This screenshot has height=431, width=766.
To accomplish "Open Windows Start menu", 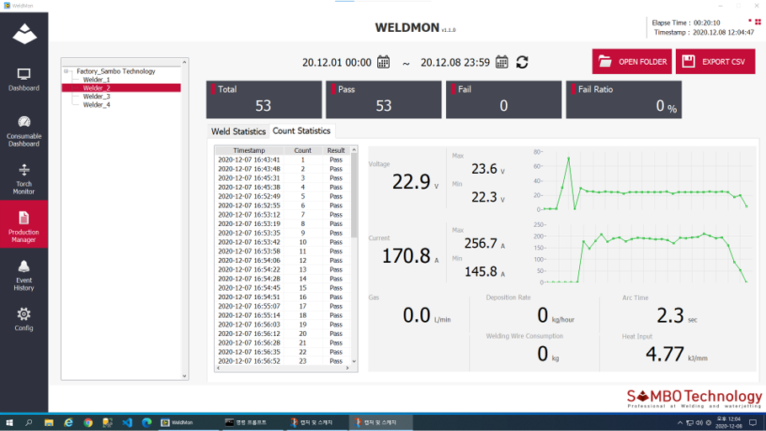I will pyautogui.click(x=8, y=423).
